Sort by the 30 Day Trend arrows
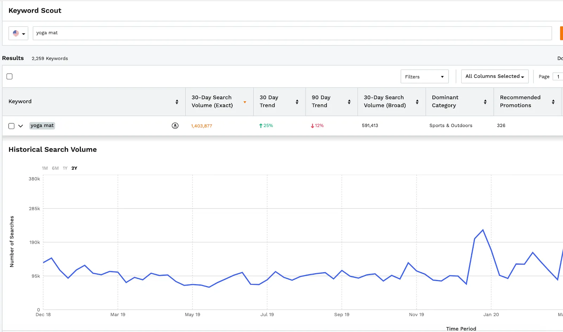Viewport: 563px width, 332px height. (x=297, y=102)
